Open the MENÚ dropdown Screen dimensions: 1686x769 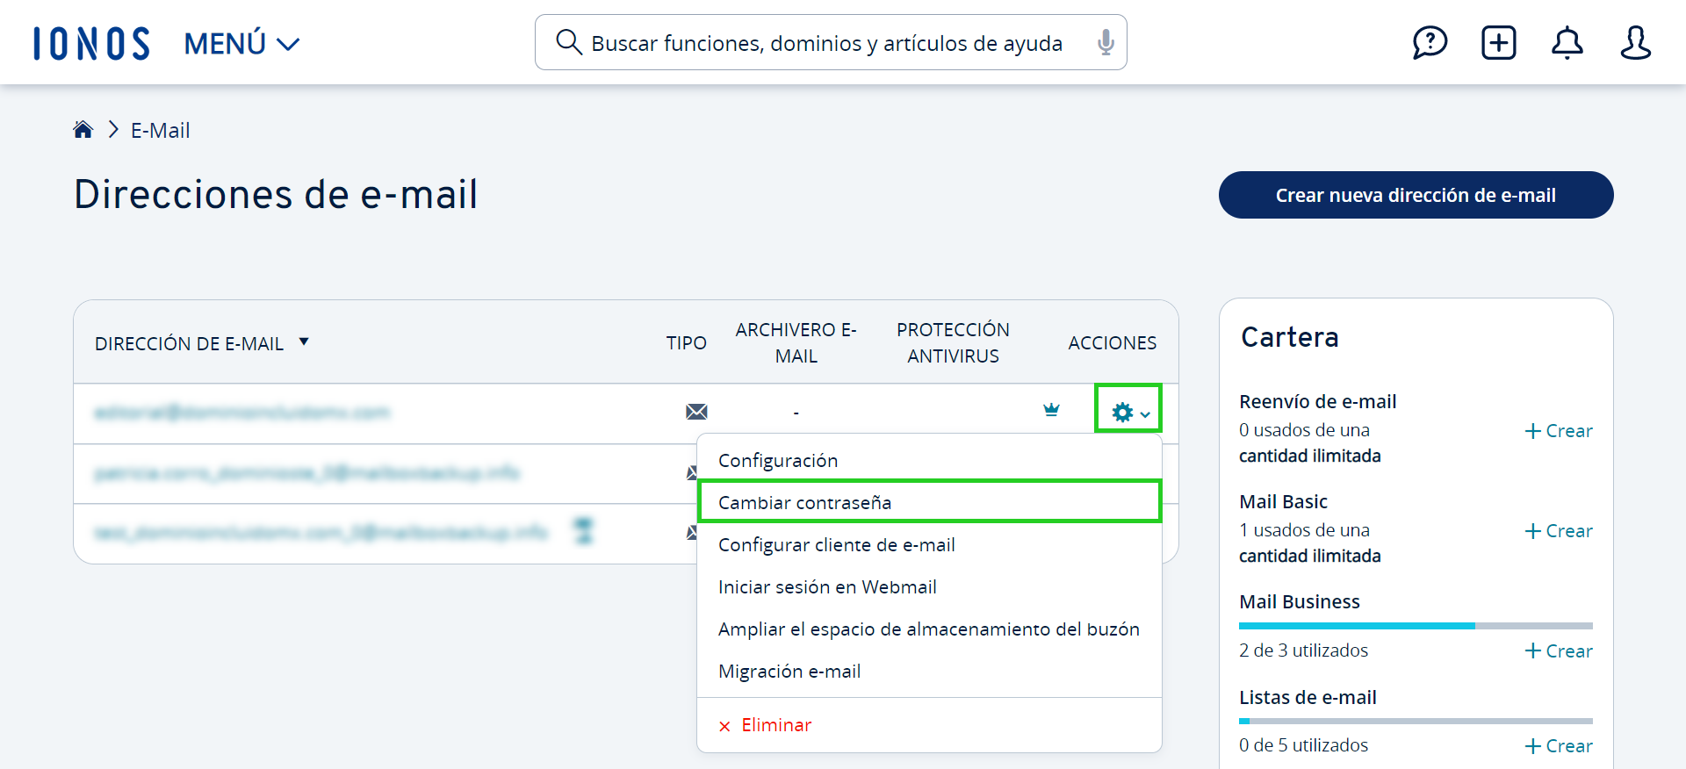coord(241,43)
